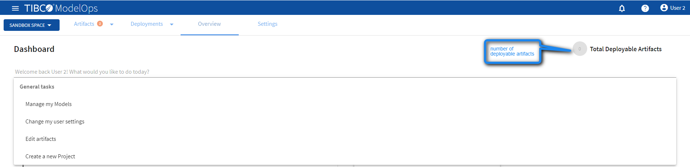
Task: Expand the Sandbox Space selector
Action: [x=32, y=25]
